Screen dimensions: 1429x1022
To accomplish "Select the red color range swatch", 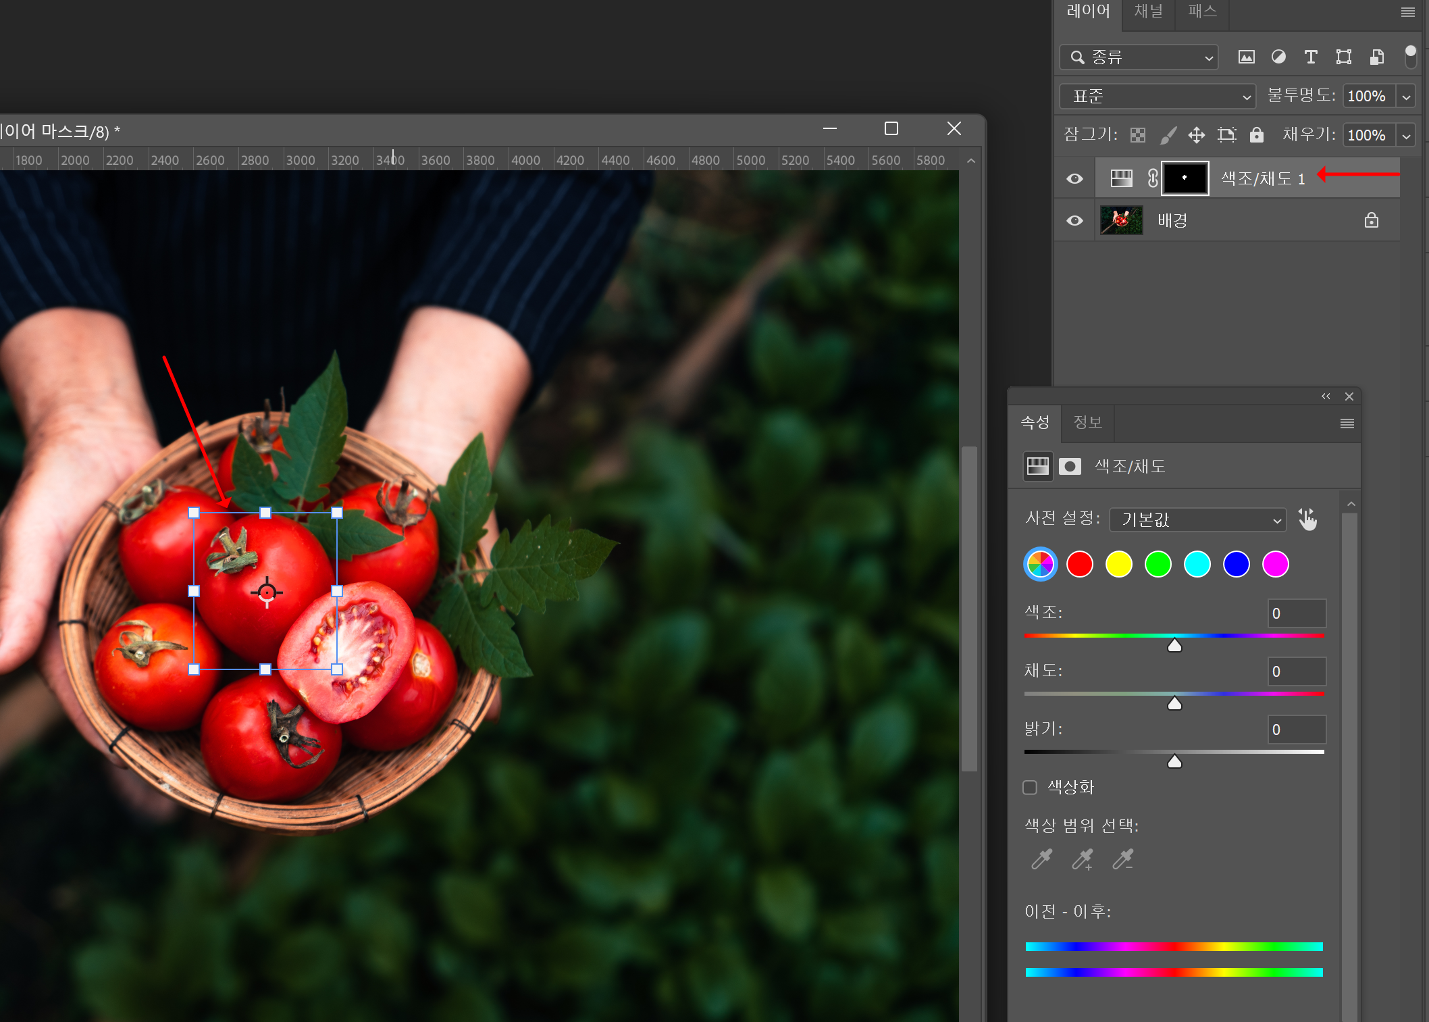I will coord(1080,564).
